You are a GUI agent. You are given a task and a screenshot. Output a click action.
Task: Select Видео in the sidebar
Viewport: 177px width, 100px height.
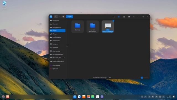58,31
